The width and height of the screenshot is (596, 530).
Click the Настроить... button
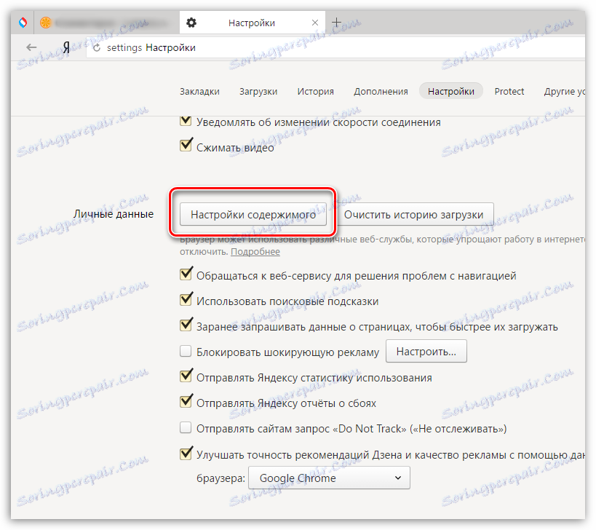pos(426,352)
